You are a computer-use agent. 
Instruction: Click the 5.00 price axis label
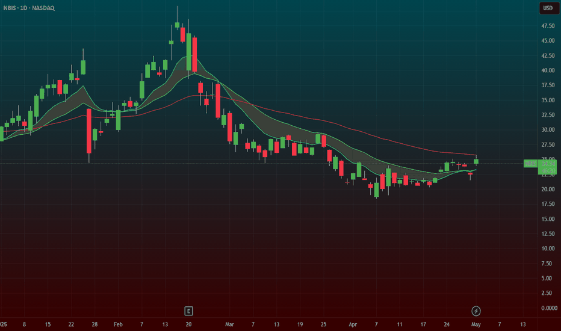click(547, 278)
